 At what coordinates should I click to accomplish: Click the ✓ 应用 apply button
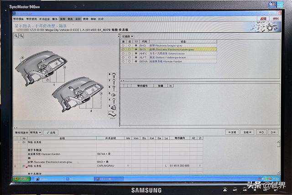pos(51,132)
